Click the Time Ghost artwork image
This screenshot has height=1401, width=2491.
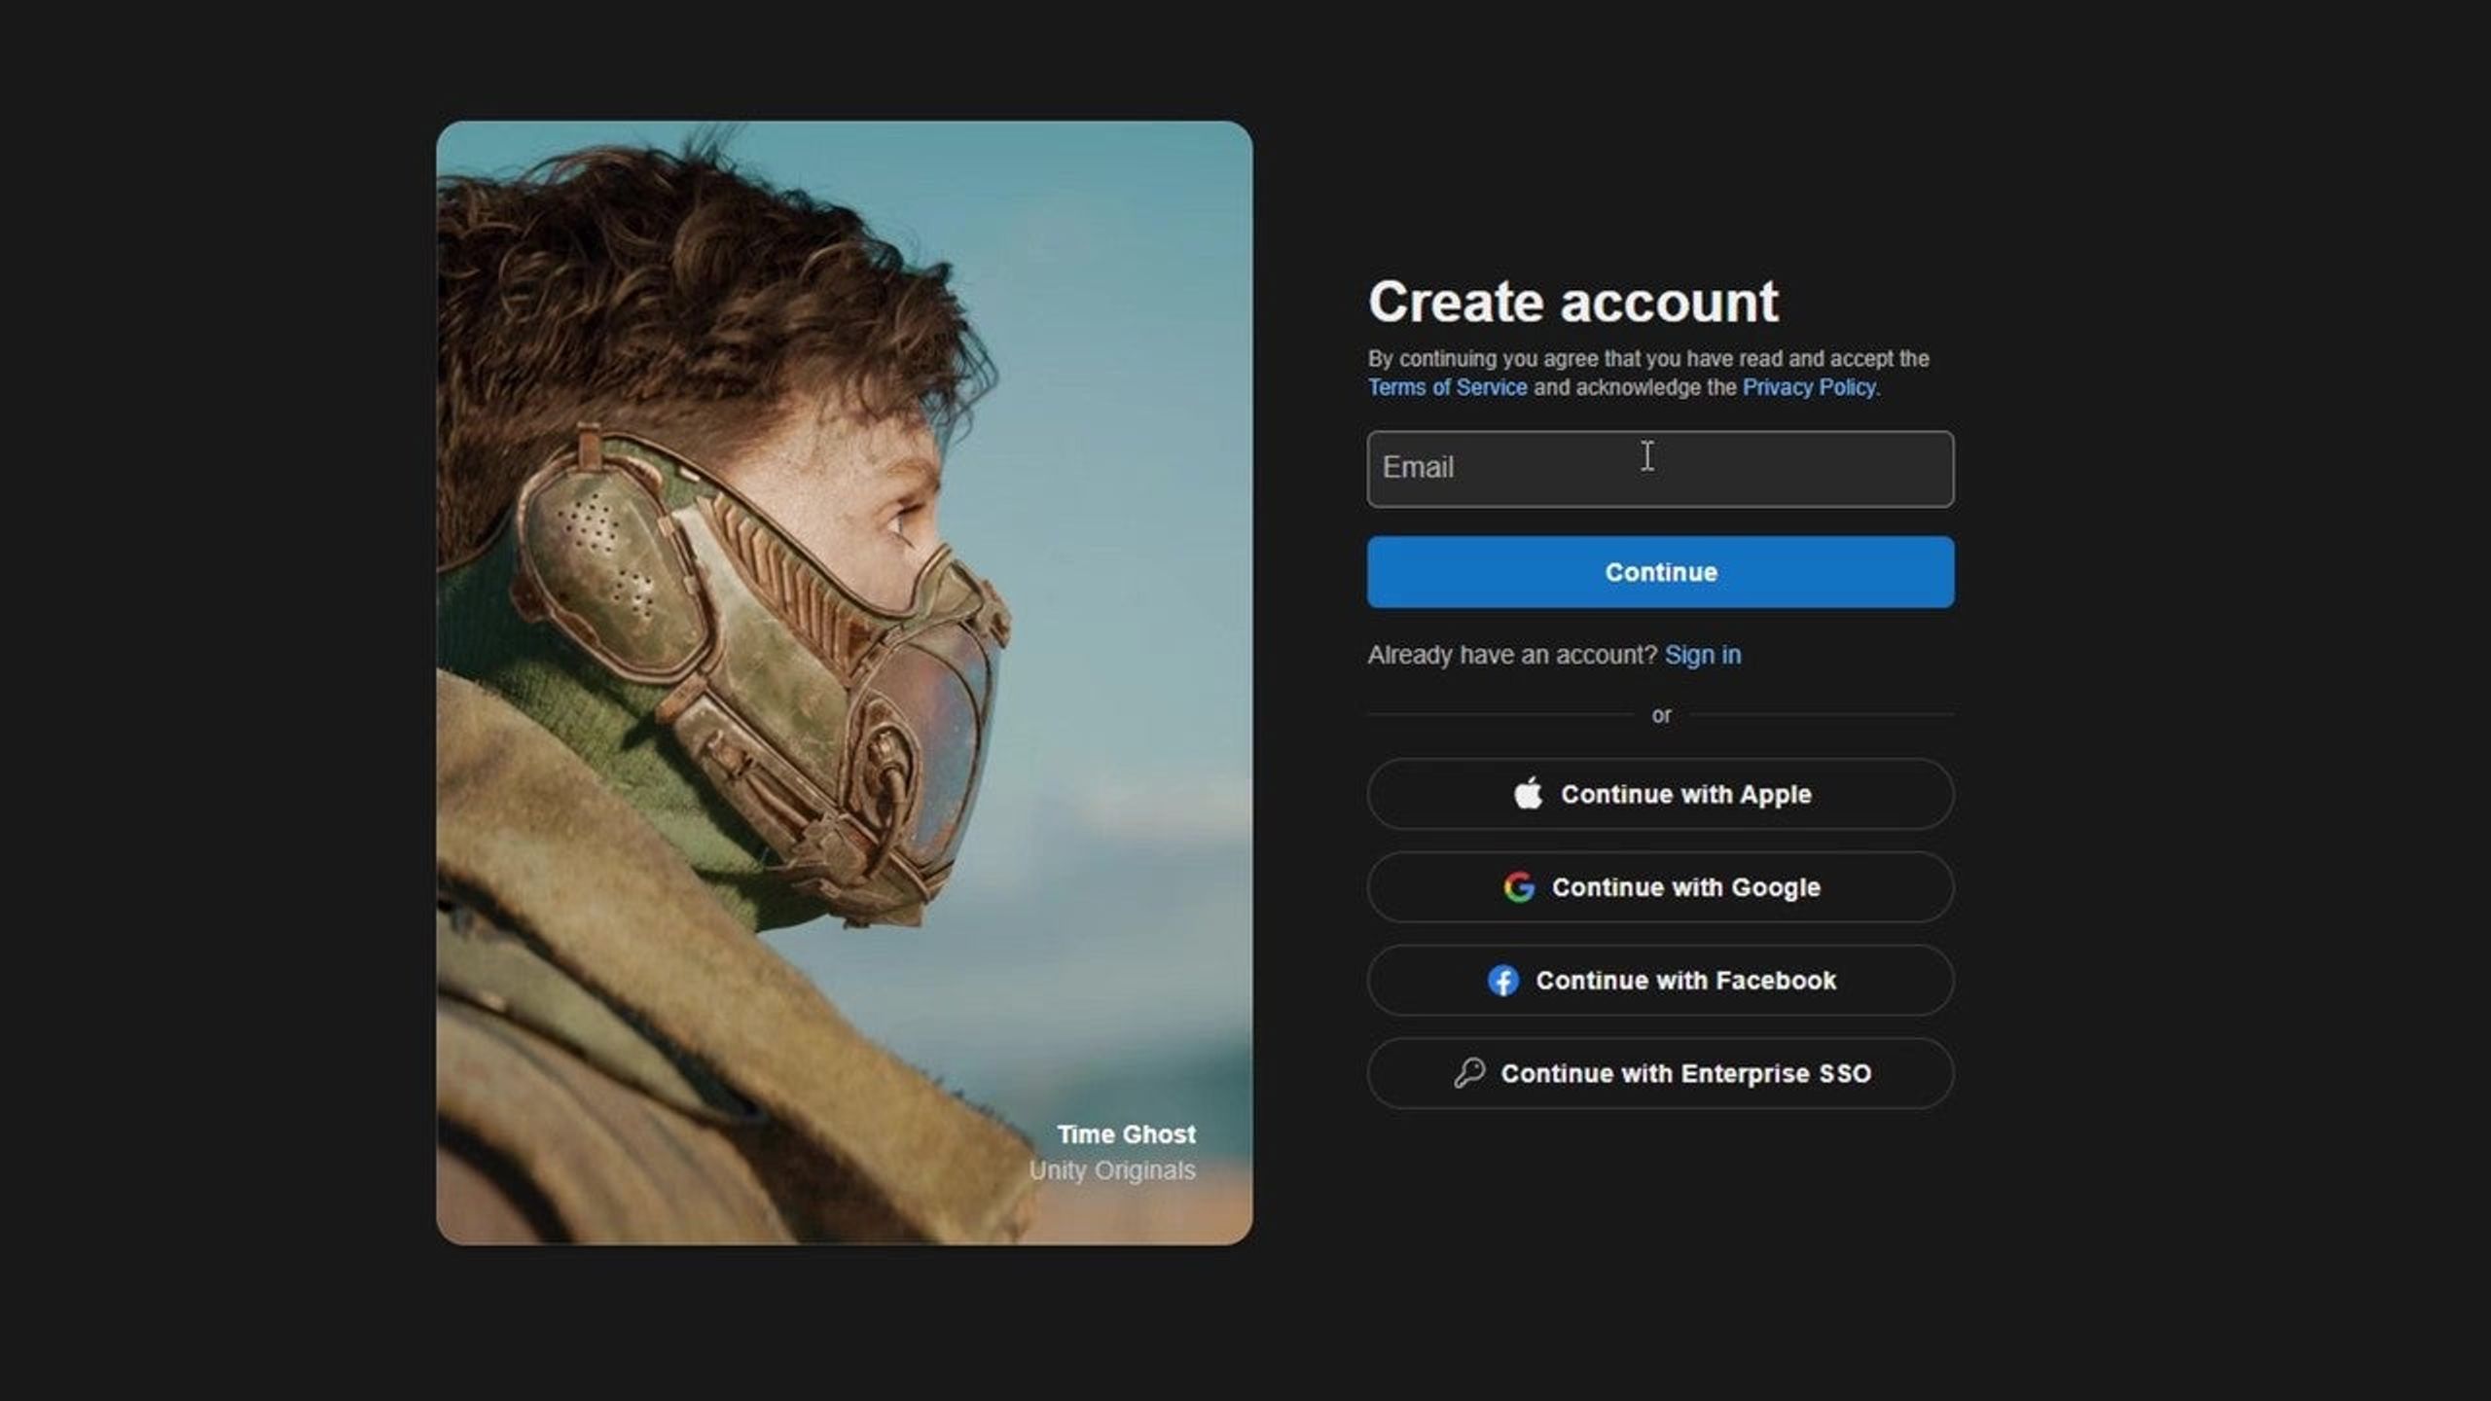coord(845,683)
